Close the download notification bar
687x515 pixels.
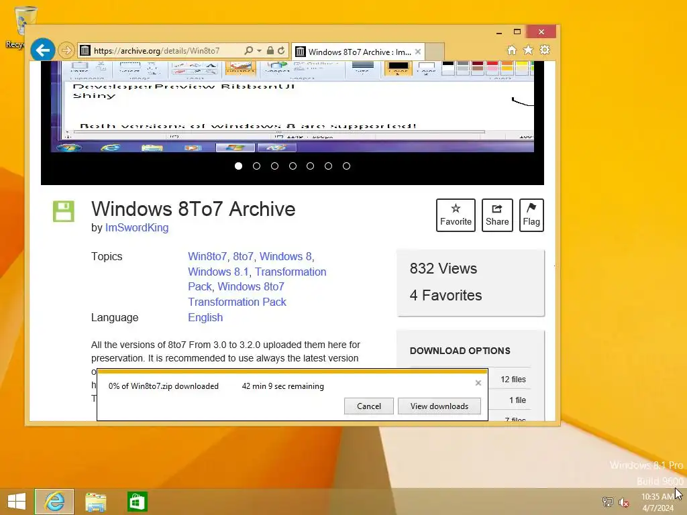click(x=478, y=383)
